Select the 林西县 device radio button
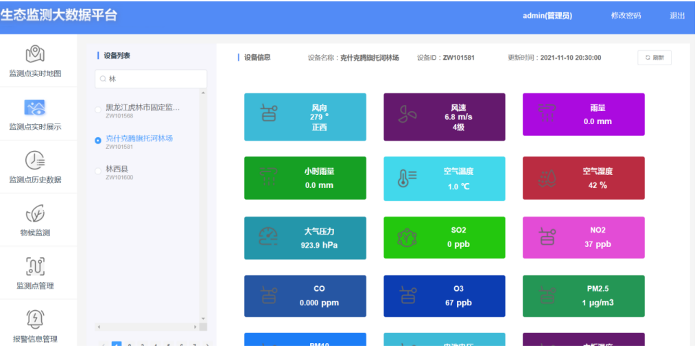 98,172
